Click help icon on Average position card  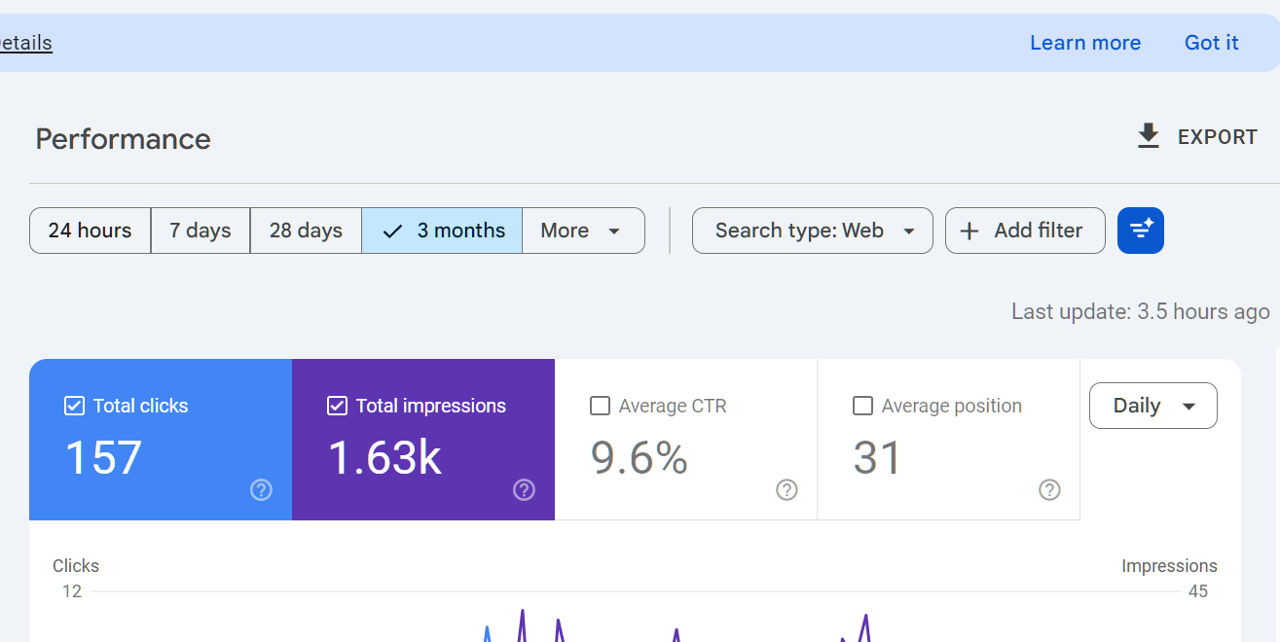pos(1049,490)
